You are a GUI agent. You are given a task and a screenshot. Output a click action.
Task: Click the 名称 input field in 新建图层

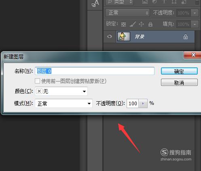95,71
